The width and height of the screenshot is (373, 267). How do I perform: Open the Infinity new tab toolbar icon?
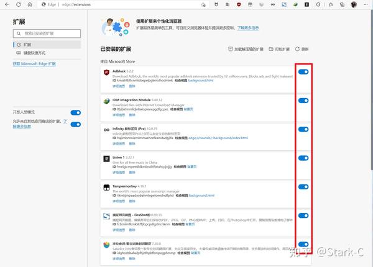[273, 4]
